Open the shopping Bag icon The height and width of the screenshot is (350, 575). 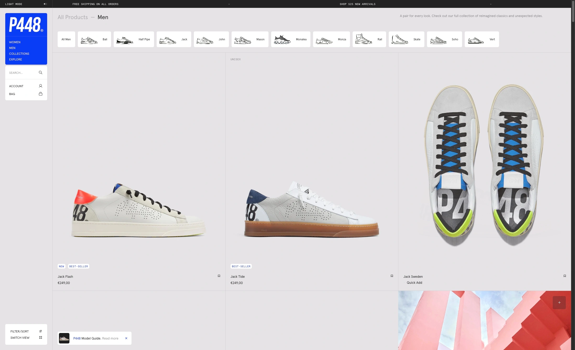[x=41, y=94]
